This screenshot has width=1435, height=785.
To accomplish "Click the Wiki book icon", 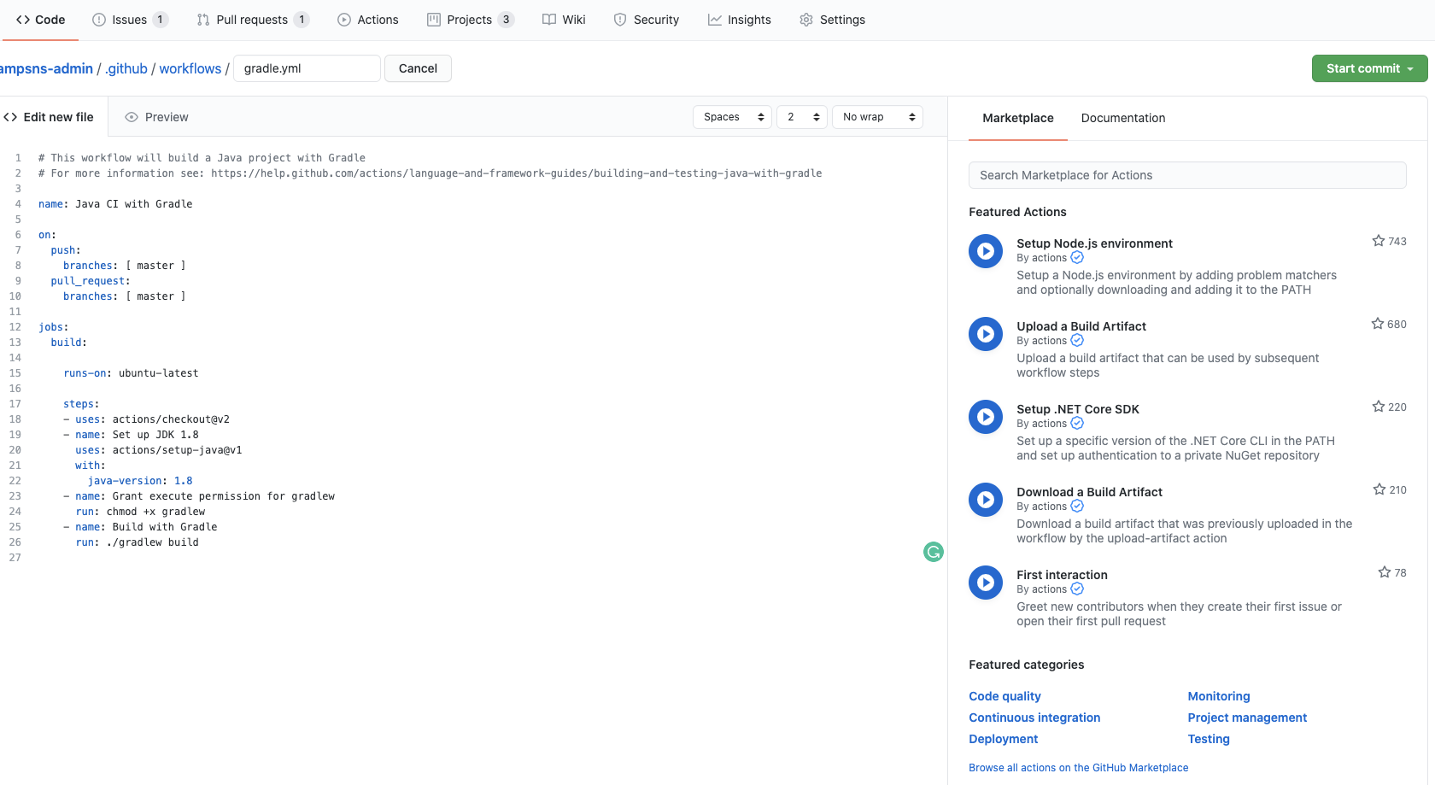I will 549,20.
